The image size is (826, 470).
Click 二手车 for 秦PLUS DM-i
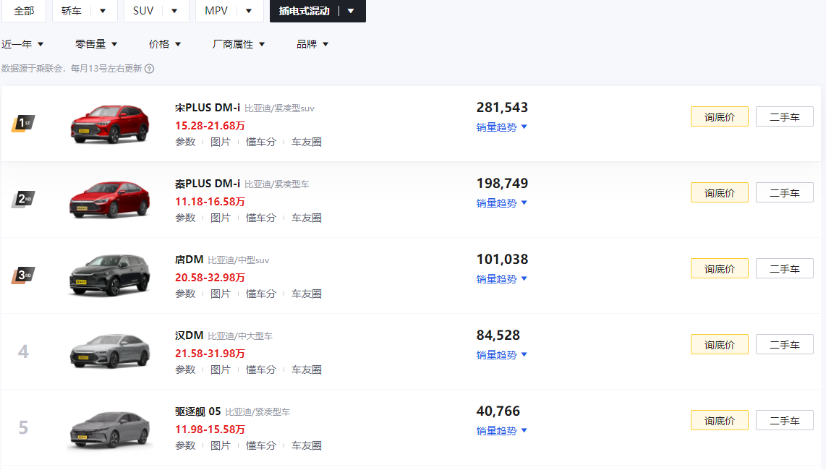785,192
